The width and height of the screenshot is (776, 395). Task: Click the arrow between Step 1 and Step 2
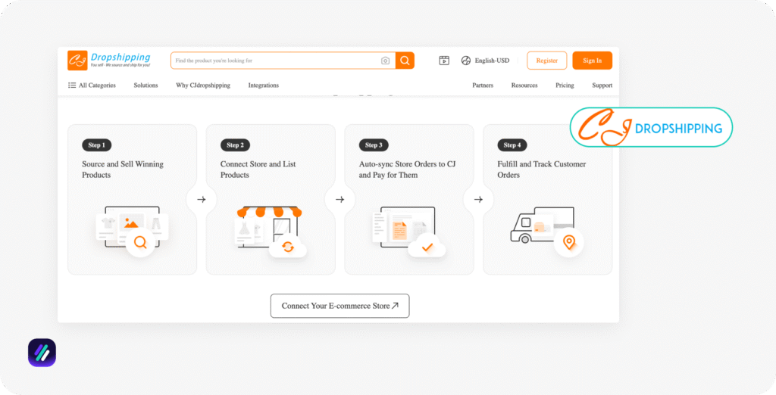201,200
